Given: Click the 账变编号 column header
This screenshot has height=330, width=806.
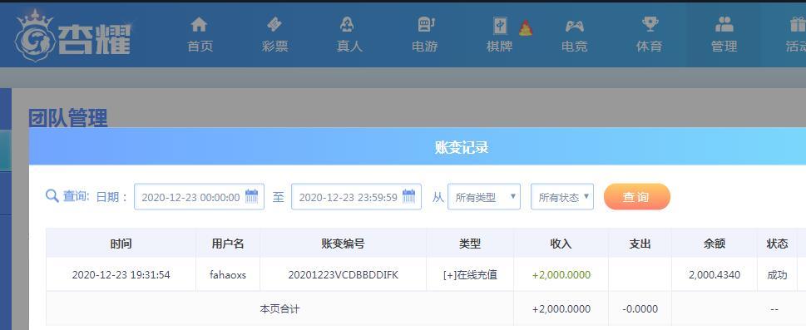Looking at the screenshot, I should coord(343,244).
